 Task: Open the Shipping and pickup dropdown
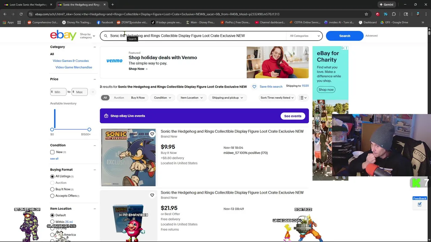tap(227, 98)
